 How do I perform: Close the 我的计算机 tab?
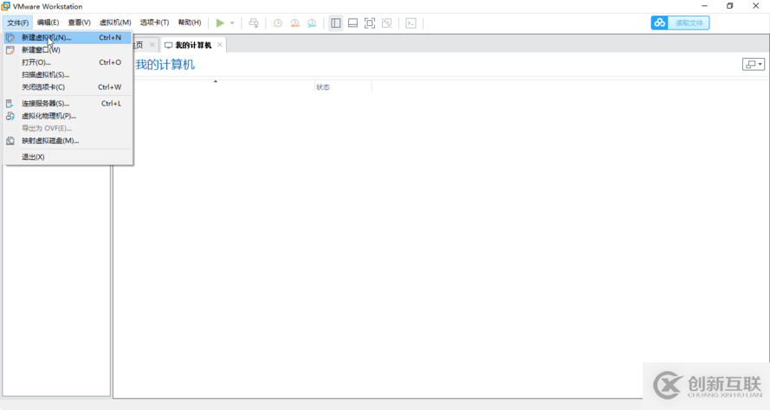coord(219,45)
